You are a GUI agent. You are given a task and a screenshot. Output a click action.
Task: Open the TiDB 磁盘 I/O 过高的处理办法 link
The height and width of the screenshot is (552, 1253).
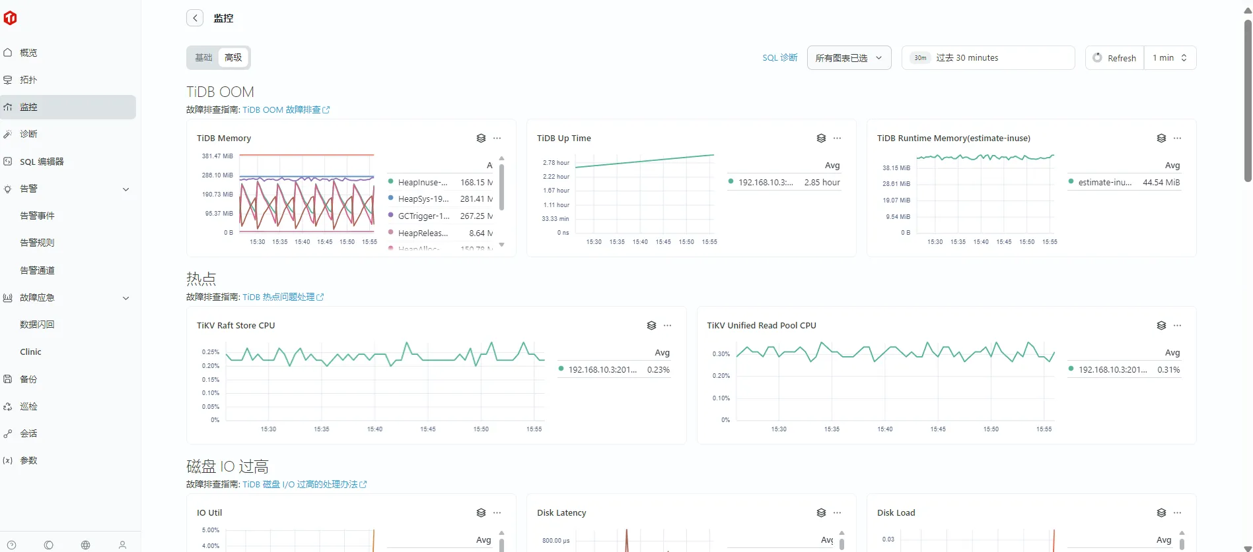304,485
